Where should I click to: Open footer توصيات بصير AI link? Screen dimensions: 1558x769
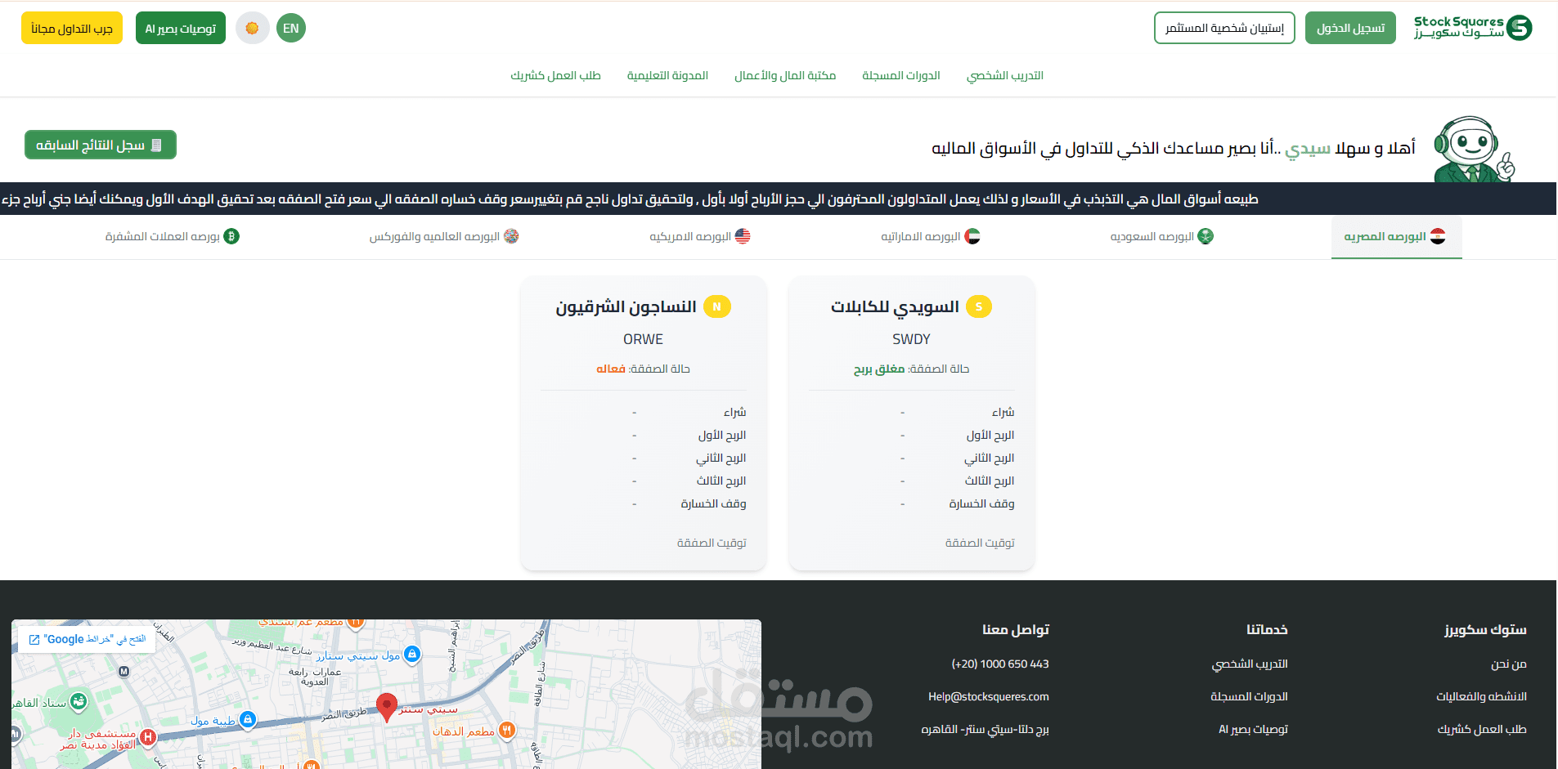pos(1254,729)
